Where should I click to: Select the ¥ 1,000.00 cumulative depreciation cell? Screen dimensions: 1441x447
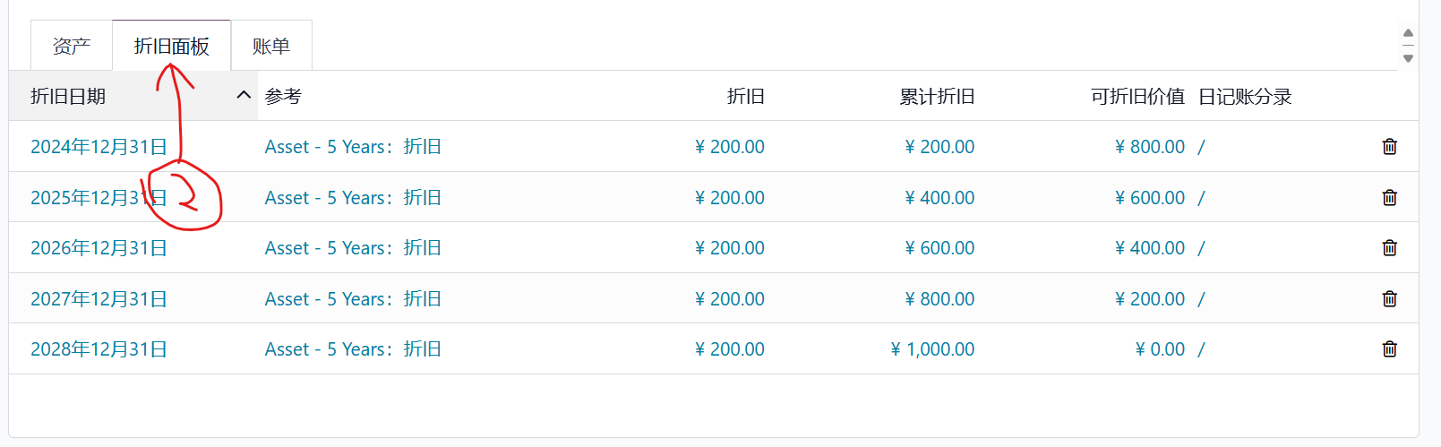click(932, 349)
